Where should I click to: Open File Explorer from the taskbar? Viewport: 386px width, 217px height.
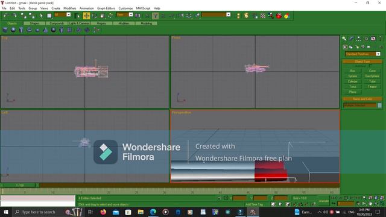click(x=141, y=212)
